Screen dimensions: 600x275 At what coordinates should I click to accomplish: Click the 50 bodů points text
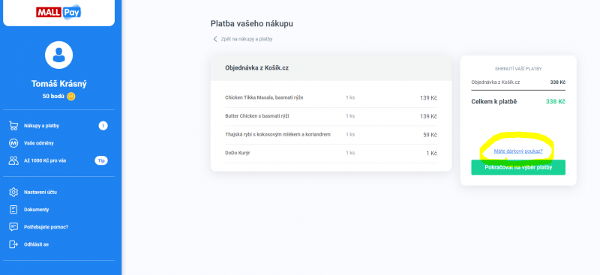pyautogui.click(x=53, y=97)
